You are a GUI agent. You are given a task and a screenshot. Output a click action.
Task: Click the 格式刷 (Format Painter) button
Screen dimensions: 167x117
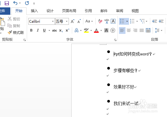(16, 32)
